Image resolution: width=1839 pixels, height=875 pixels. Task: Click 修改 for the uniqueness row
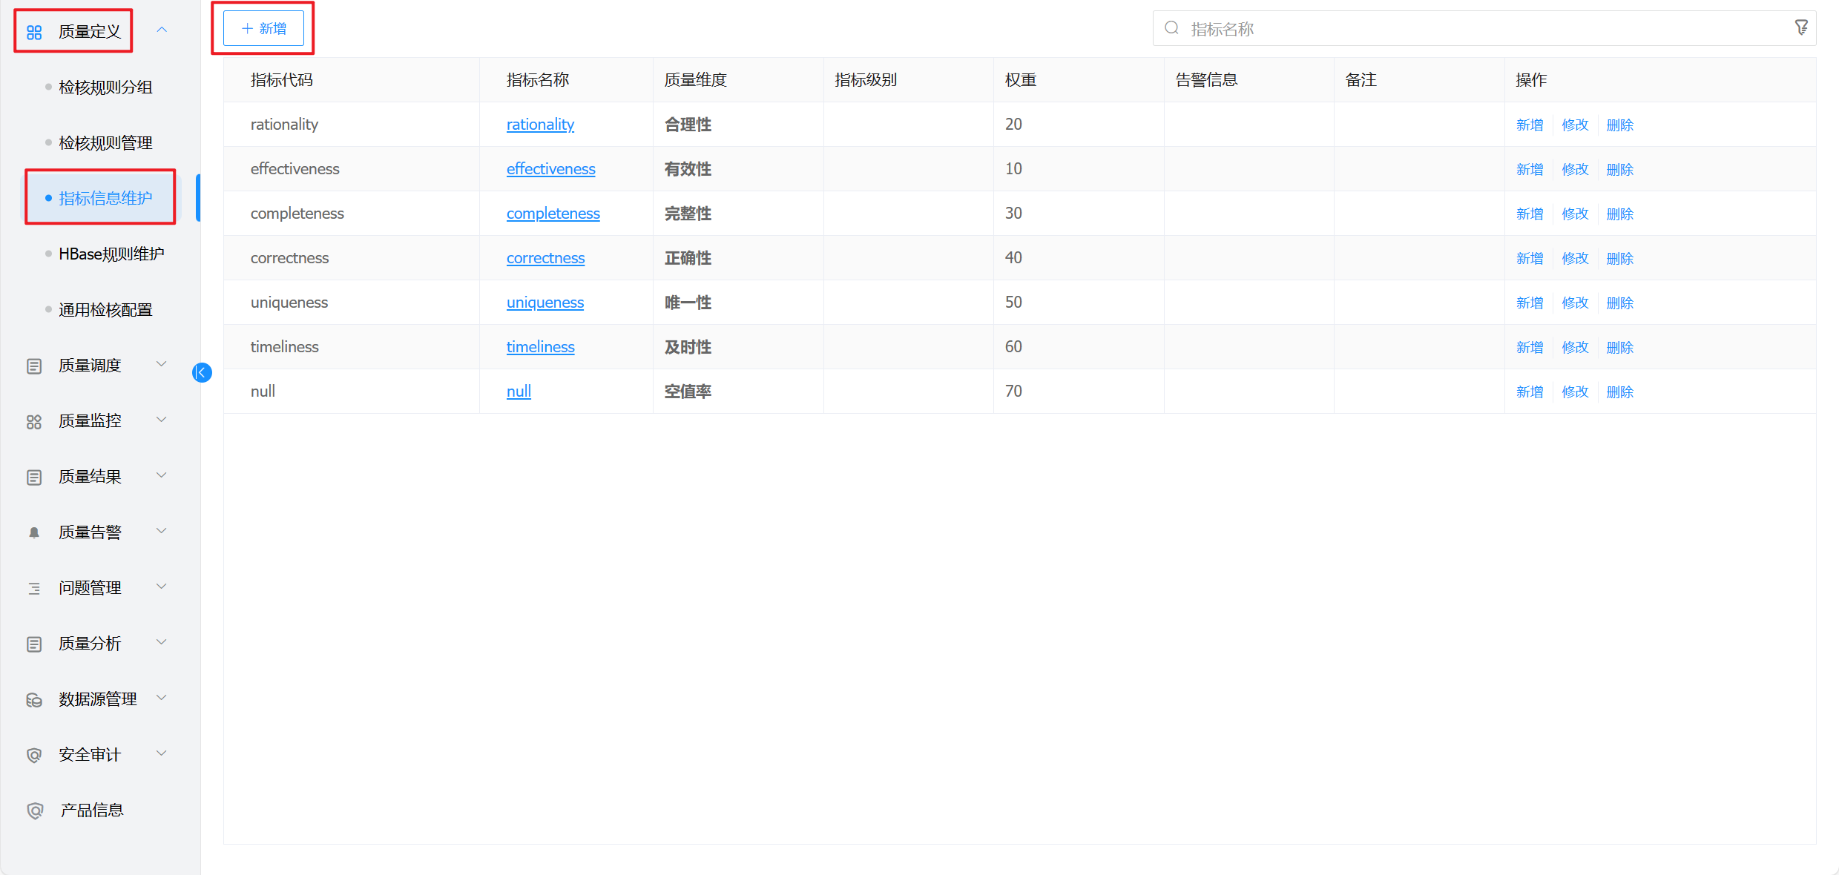coord(1574,303)
